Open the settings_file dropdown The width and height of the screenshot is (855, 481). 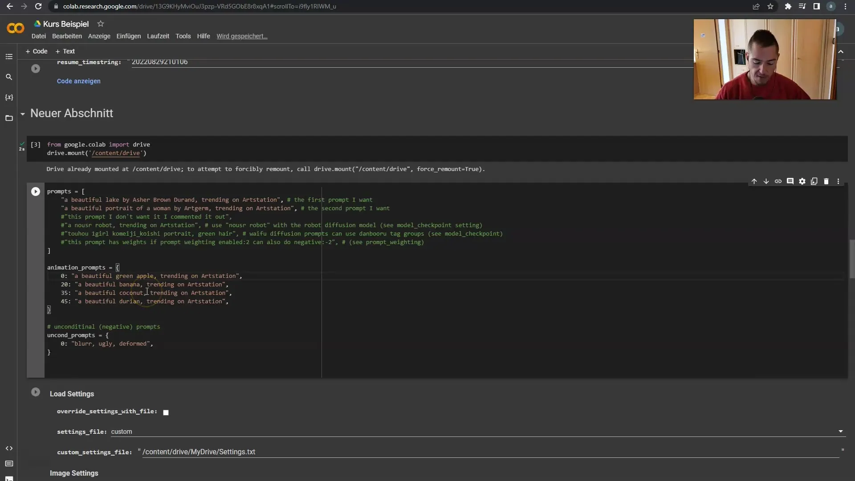tap(478, 432)
